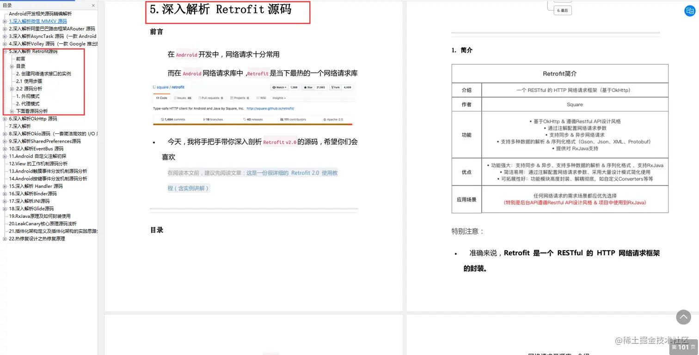699x355 pixels.
Task: Close the 目录 sidebar panel
Action: click(x=92, y=6)
